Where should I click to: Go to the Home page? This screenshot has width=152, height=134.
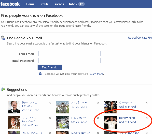pos(31,4)
